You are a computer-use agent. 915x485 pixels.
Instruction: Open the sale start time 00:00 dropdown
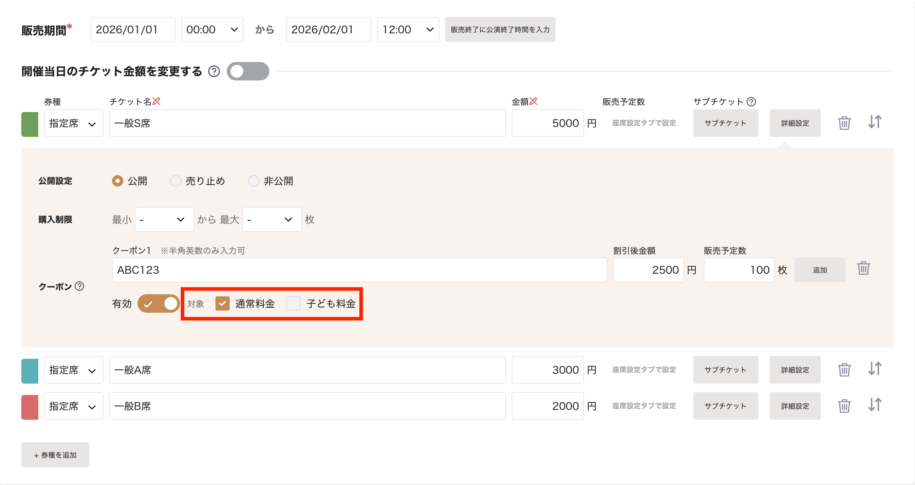tap(212, 29)
